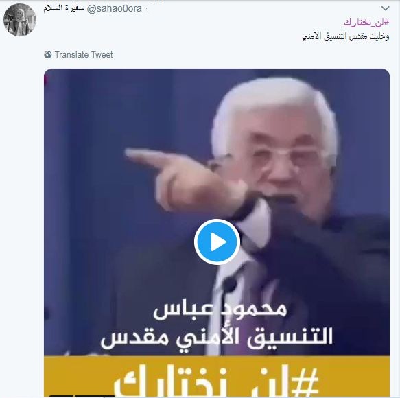The width and height of the screenshot is (400, 398).
Task: Click the globe icon beside Translate Tweet
Action: pos(48,55)
